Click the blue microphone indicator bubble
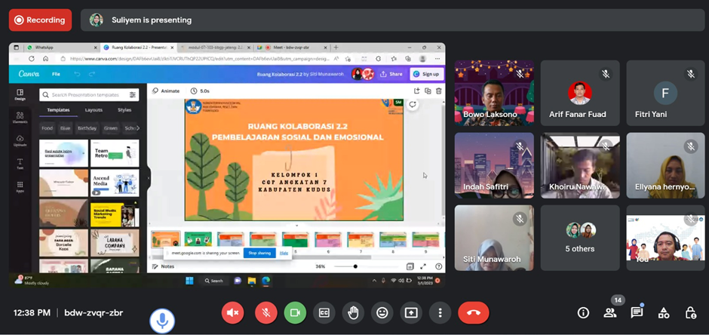The width and height of the screenshot is (709, 335). click(162, 321)
